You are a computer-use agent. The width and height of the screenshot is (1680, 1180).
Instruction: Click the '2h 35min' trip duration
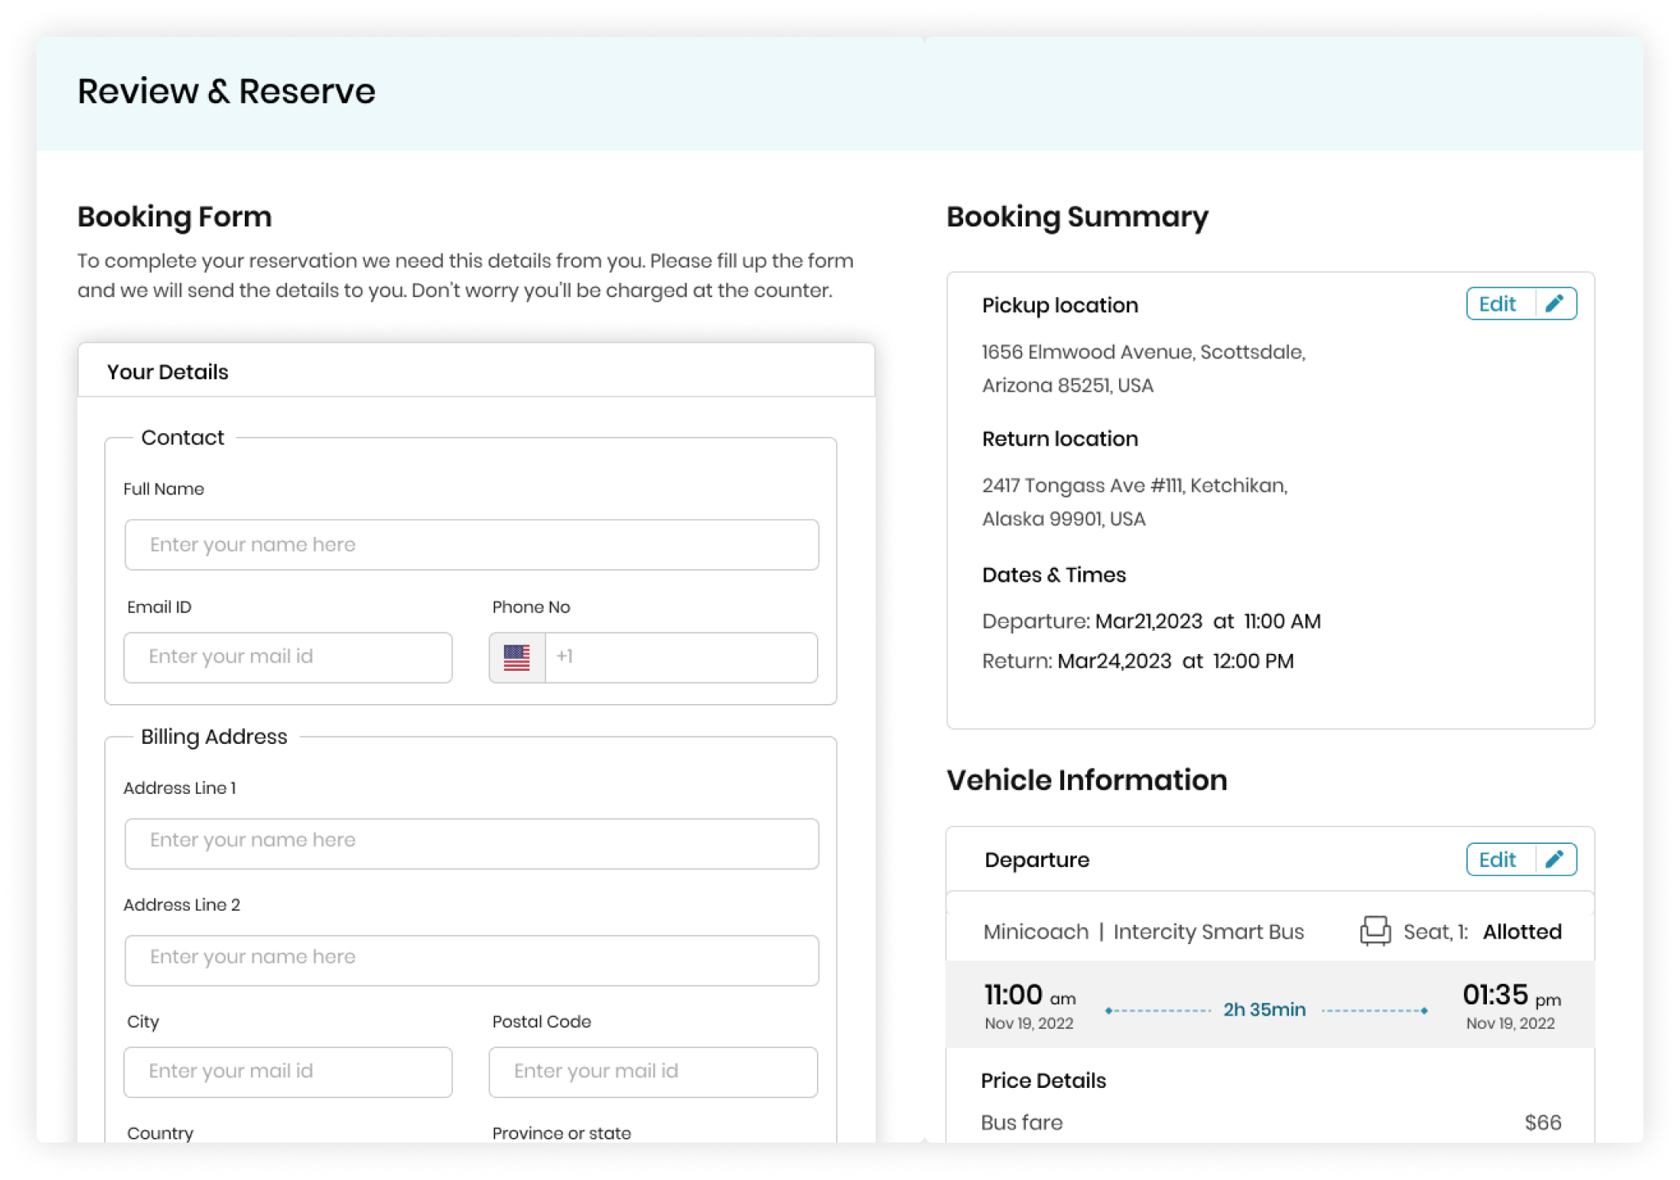1264,1009
